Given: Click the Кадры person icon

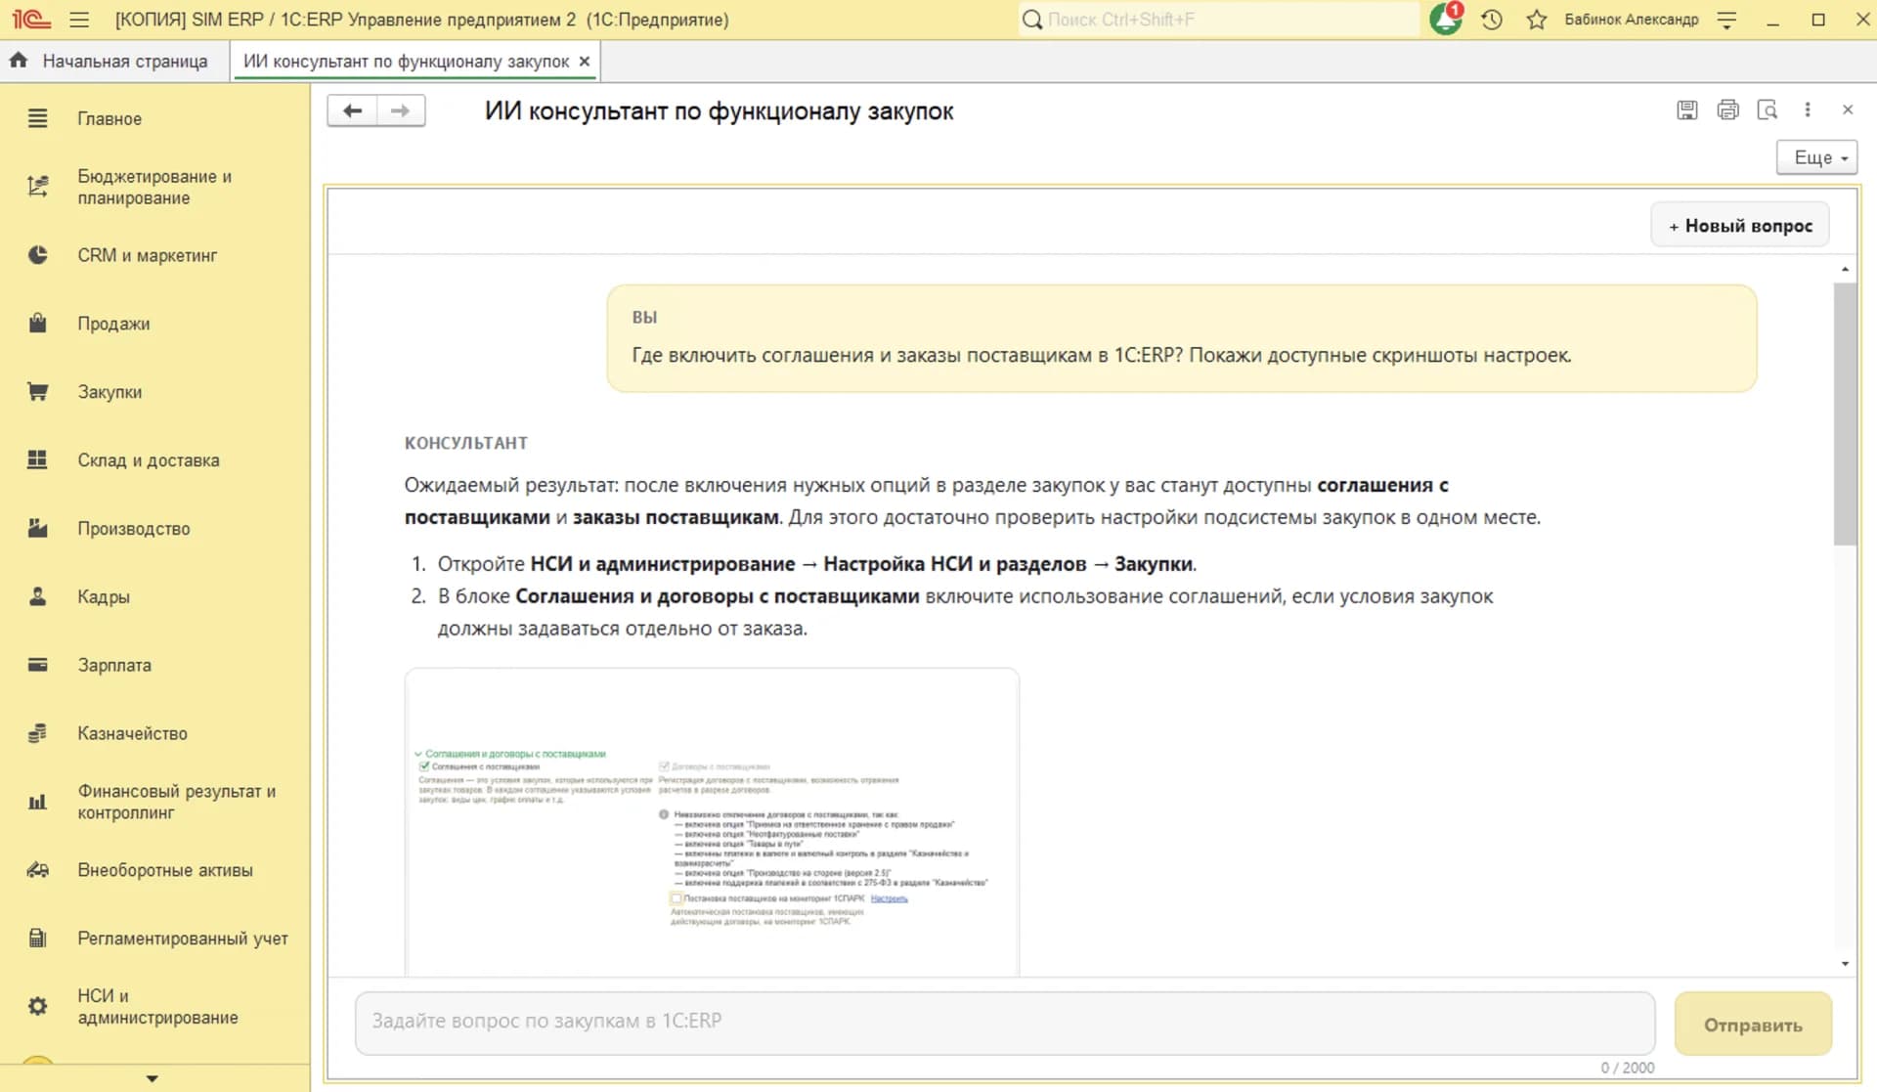Looking at the screenshot, I should [37, 597].
